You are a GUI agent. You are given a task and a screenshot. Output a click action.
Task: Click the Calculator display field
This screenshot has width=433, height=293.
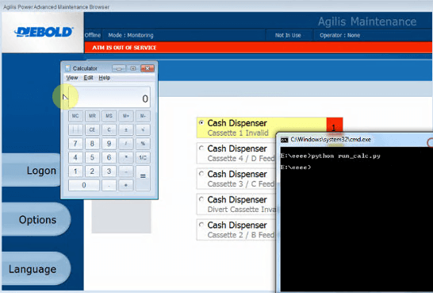tap(109, 98)
